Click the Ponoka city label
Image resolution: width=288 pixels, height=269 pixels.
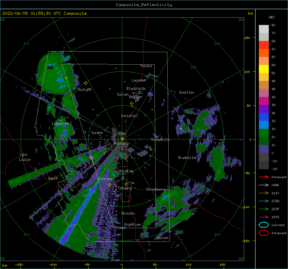tap(146, 66)
